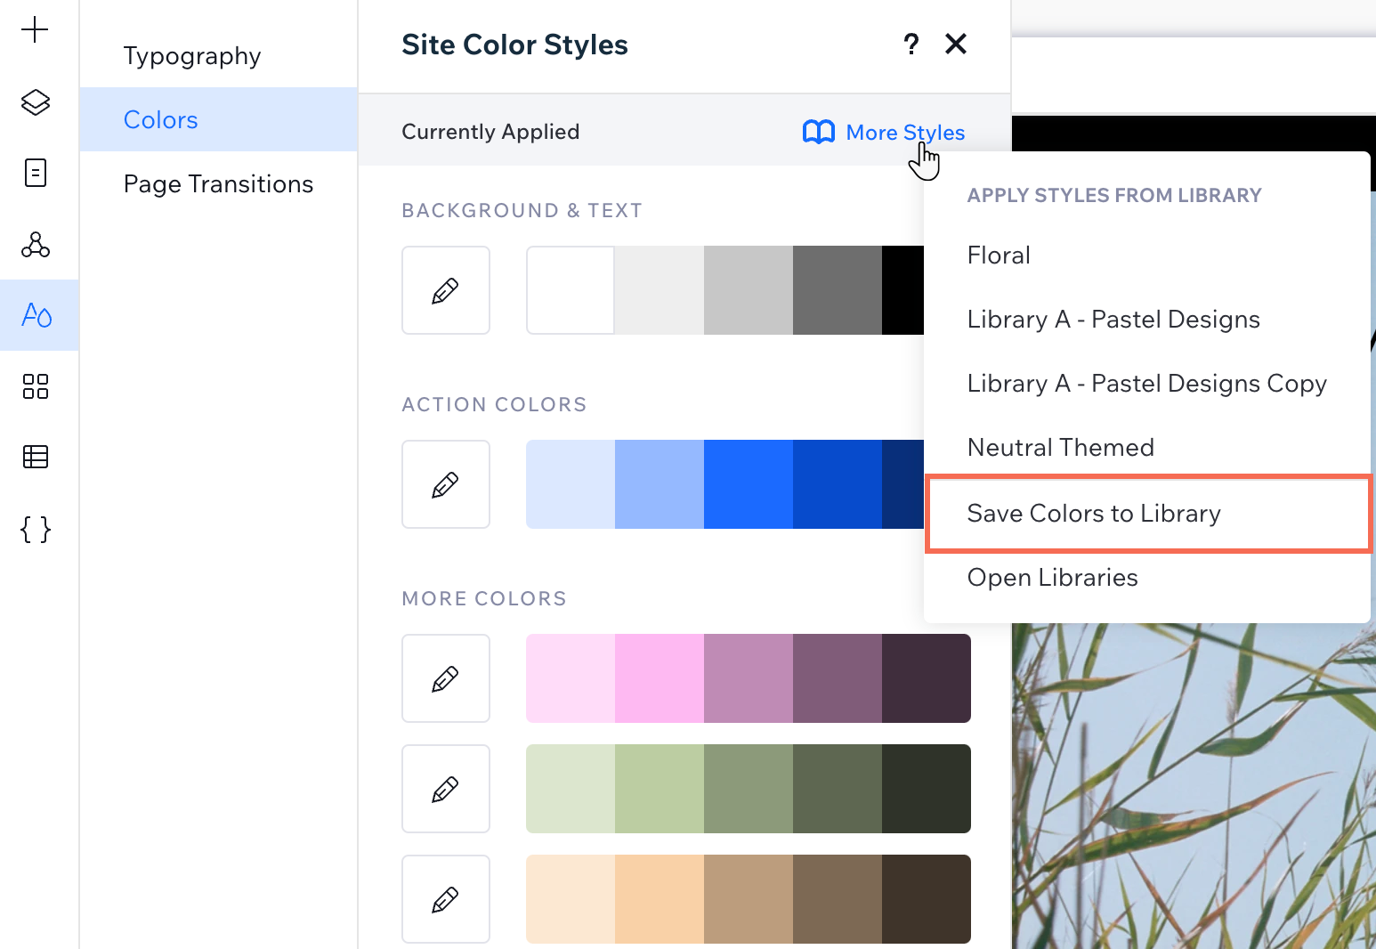Click the riverside reeds photo on the page
Image resolution: width=1376 pixels, height=949 pixels.
tap(1193, 783)
